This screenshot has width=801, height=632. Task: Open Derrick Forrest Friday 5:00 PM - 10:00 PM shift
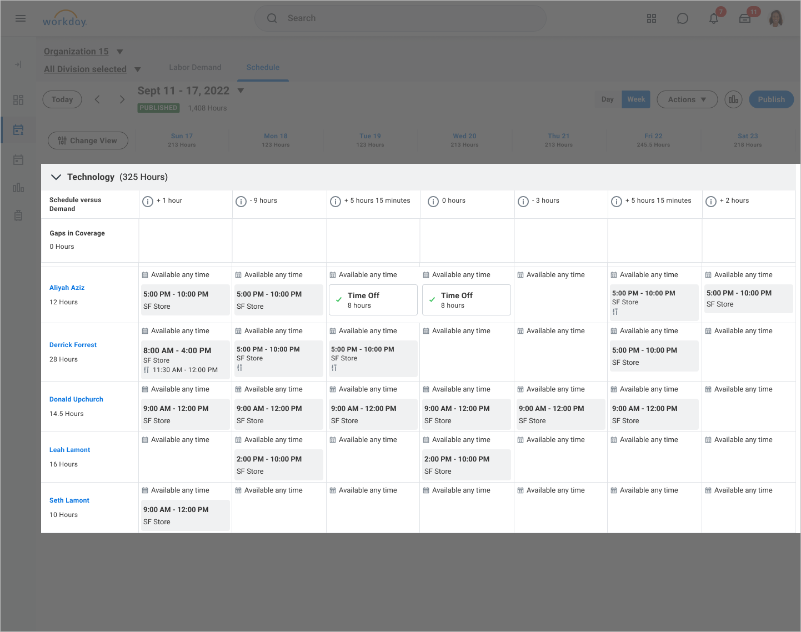654,356
